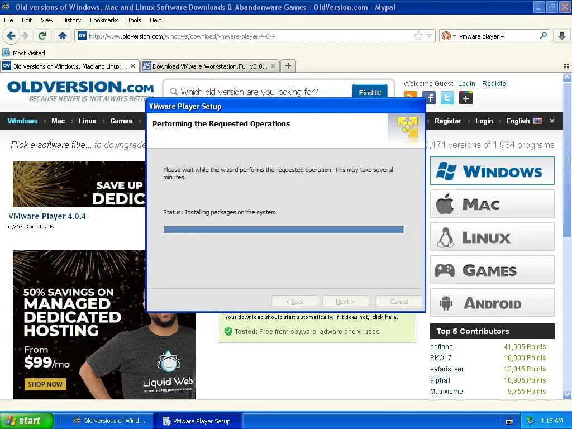
Task: Click contributor Matrixisme in Top 5 list
Action: click(446, 392)
